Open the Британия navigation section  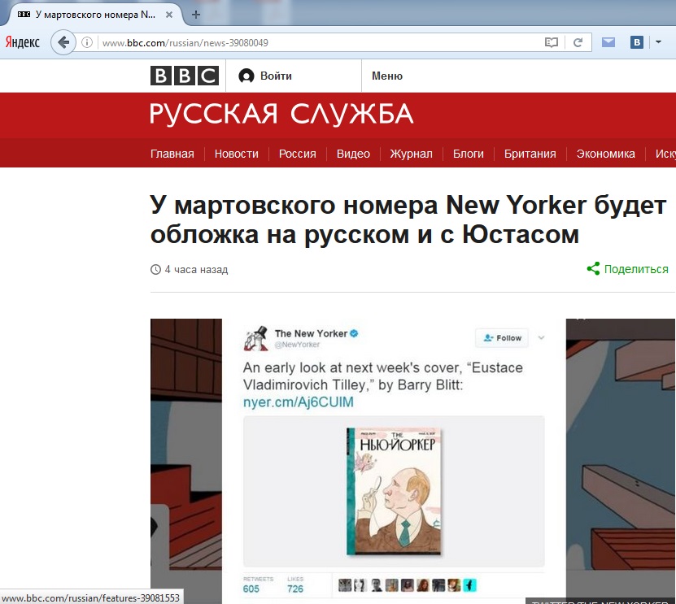coord(530,154)
